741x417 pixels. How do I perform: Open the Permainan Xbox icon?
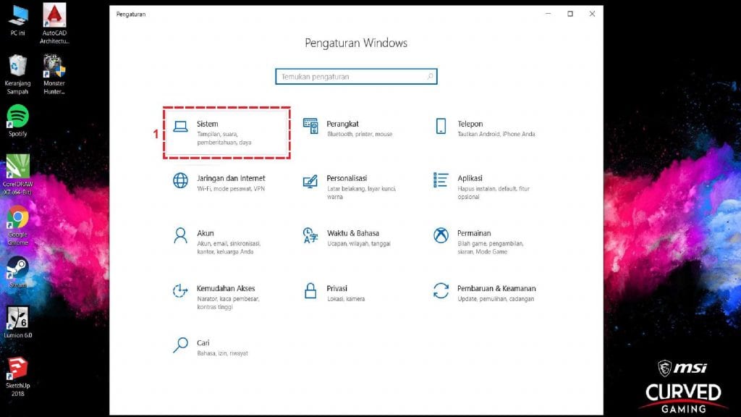click(441, 235)
